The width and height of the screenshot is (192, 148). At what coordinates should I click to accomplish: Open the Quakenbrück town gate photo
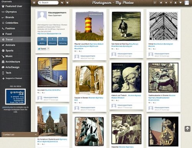(52, 121)
